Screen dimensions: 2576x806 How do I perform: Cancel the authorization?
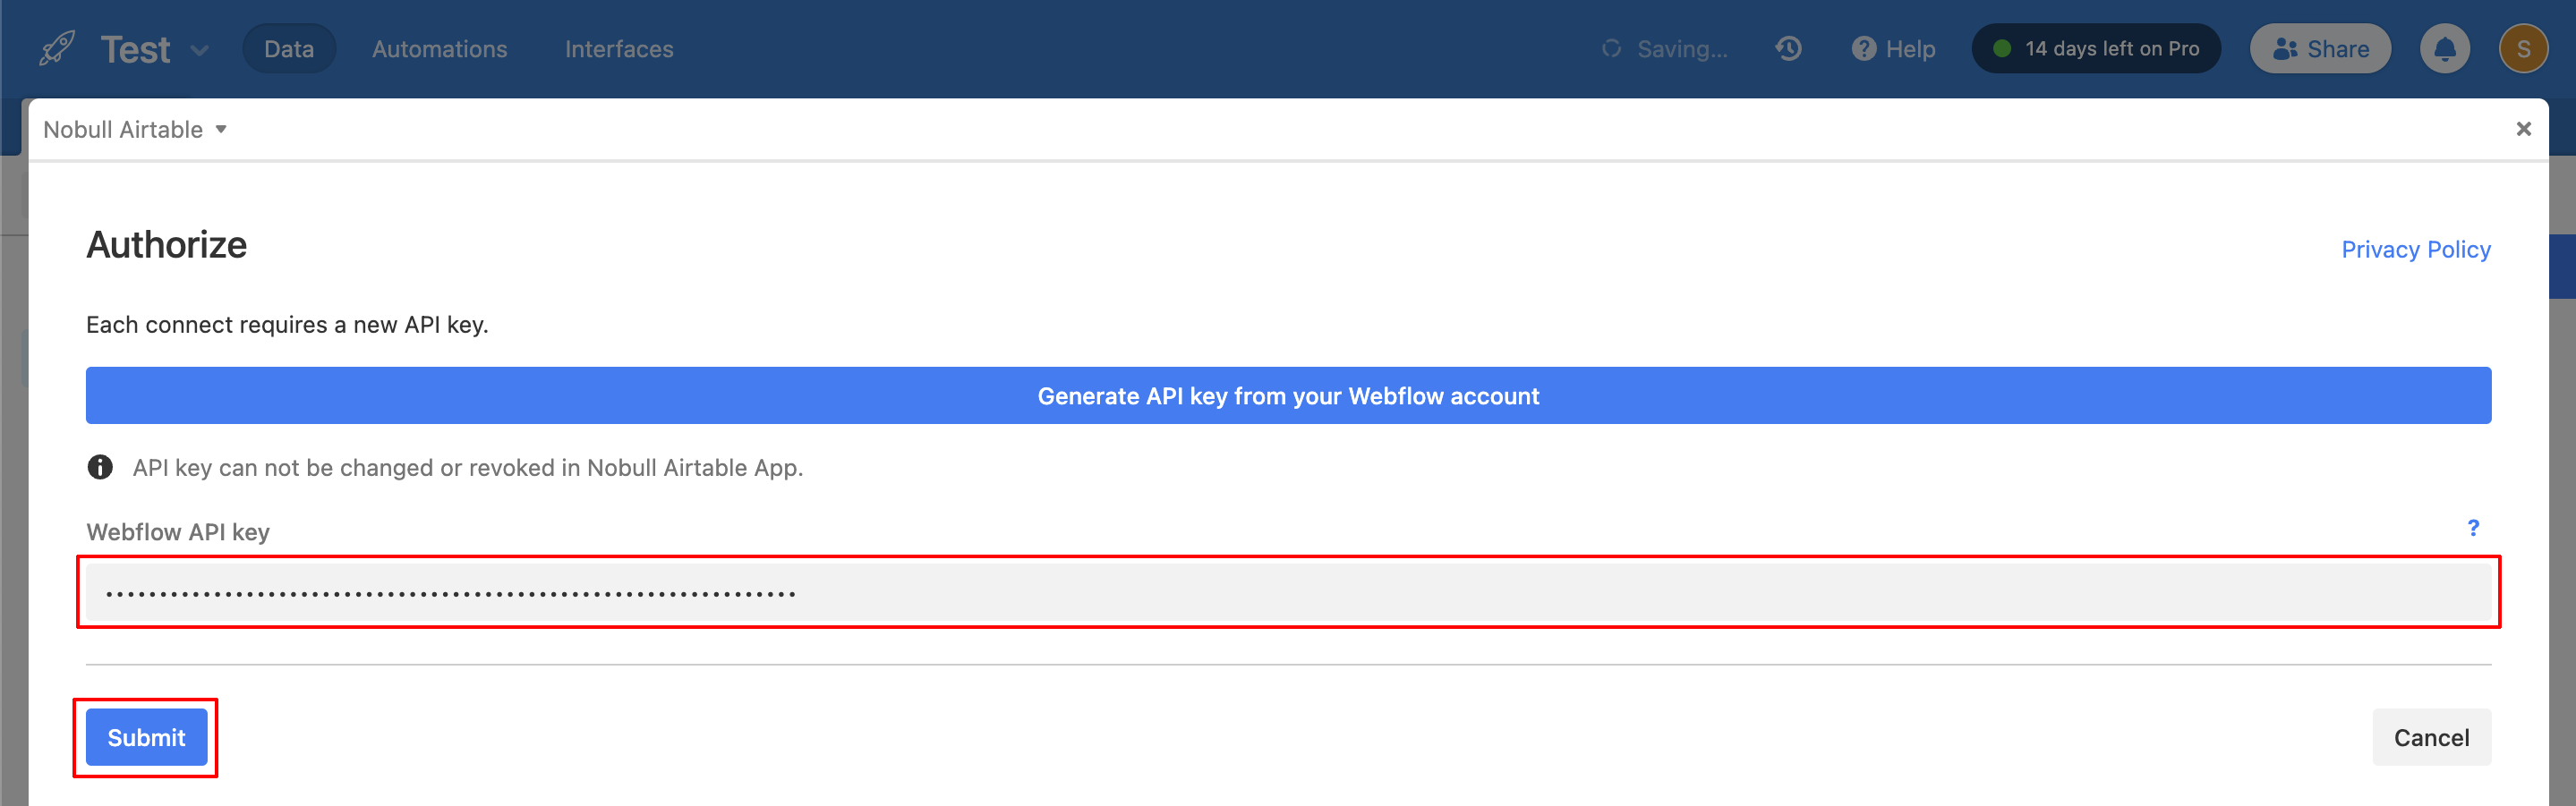click(x=2431, y=738)
